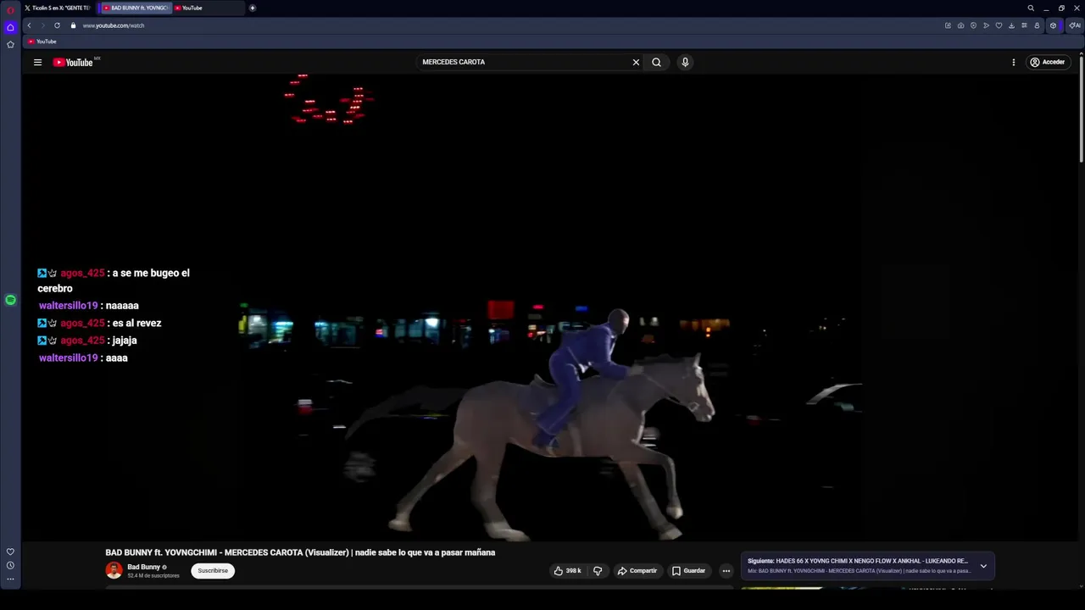Click the horse rider video frame

[x=551, y=307]
